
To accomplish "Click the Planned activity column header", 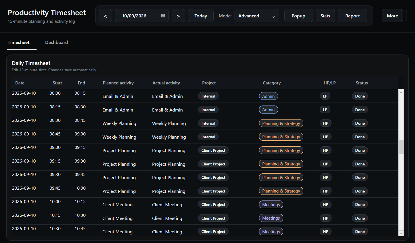I will 118,83.
